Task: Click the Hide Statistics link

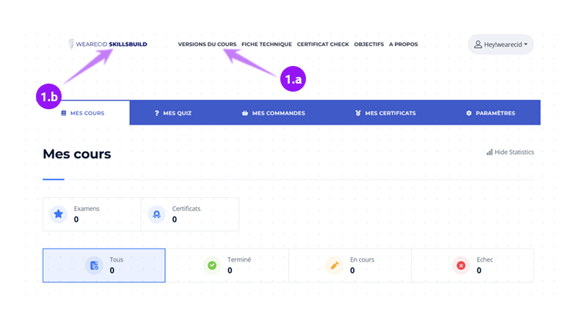Action: coord(510,153)
